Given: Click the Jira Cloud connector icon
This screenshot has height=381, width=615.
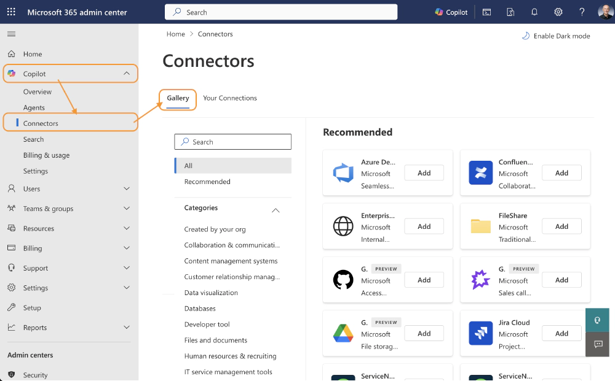Looking at the screenshot, I should [x=480, y=333].
